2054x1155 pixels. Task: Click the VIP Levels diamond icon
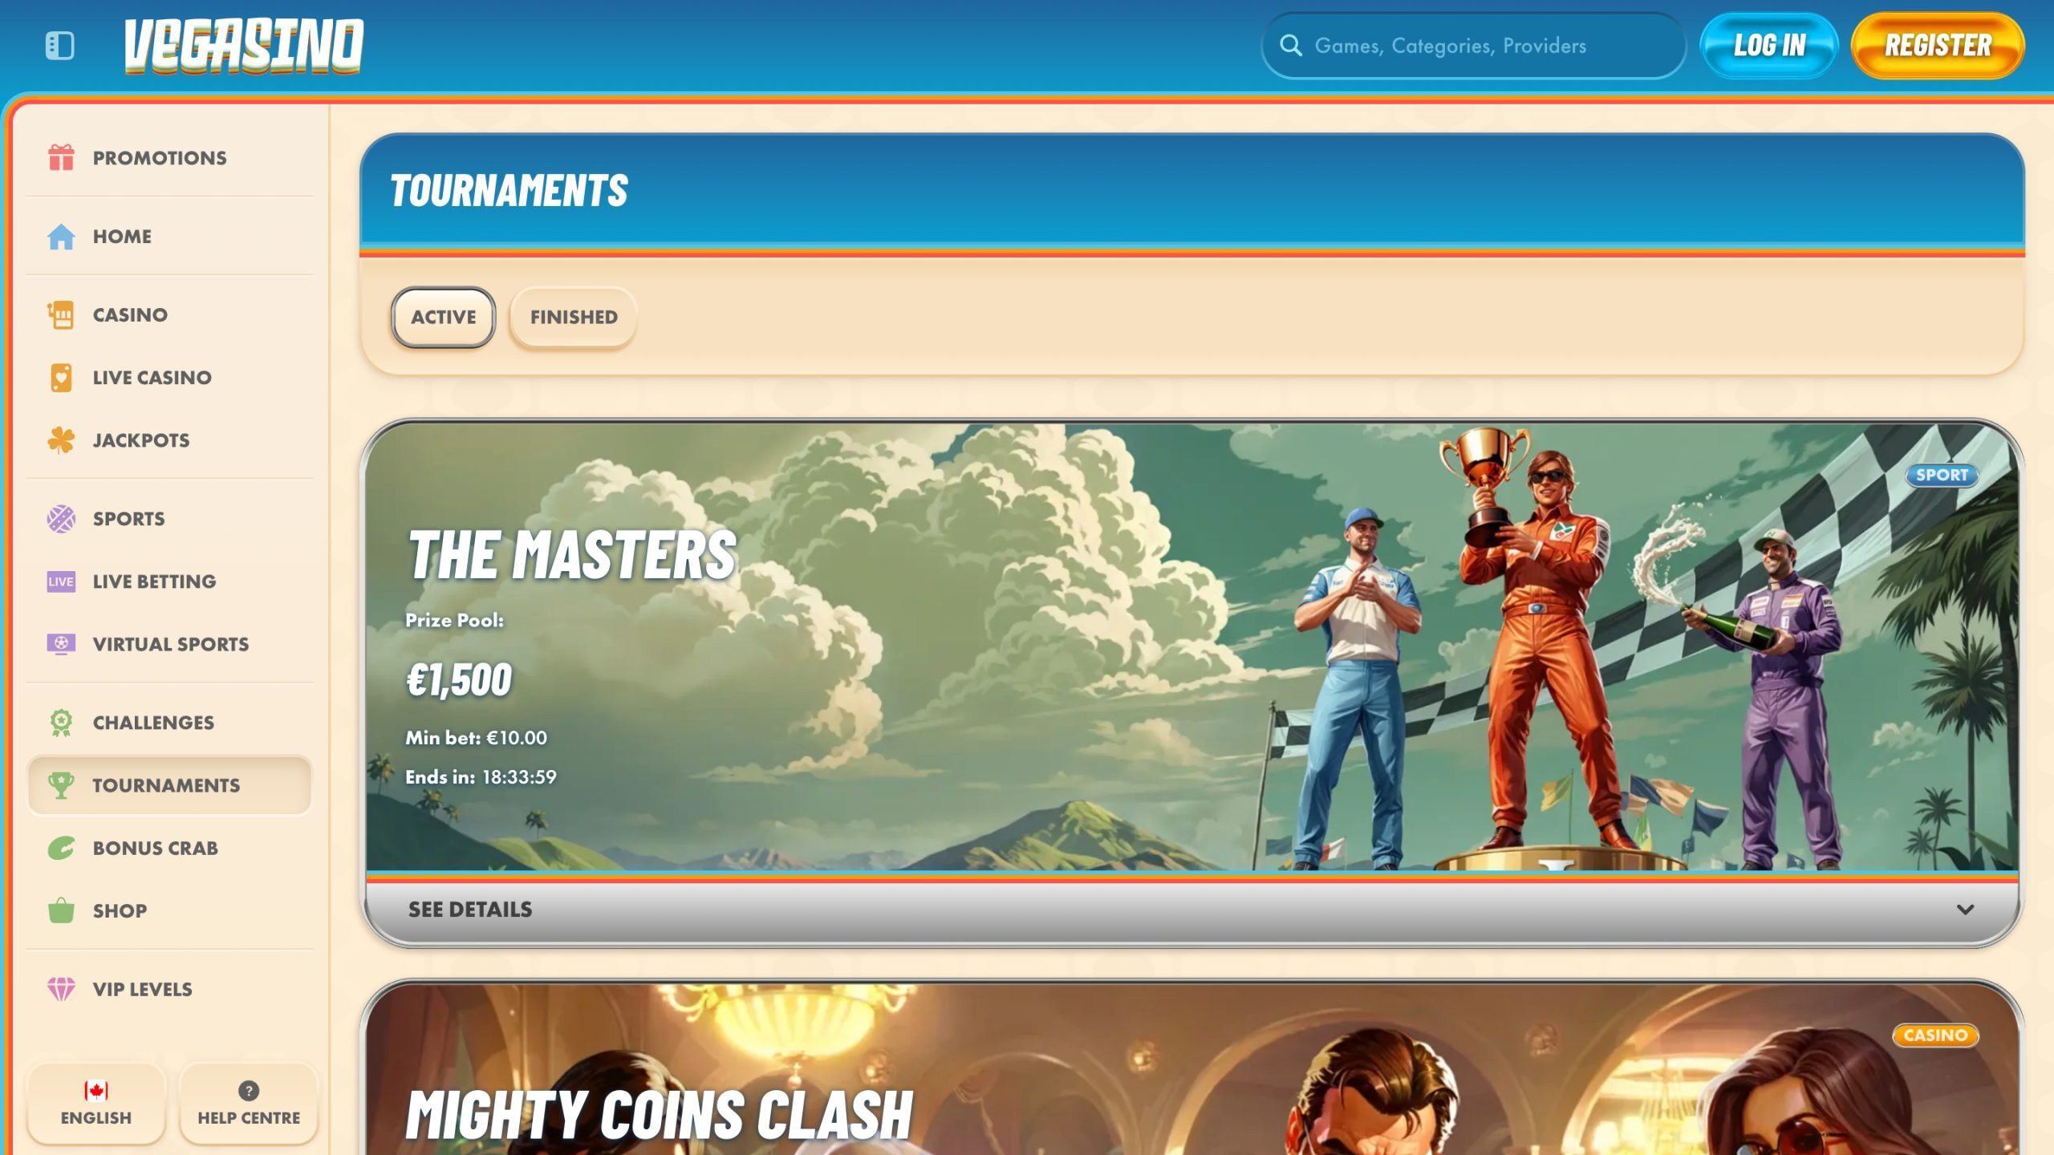(60, 989)
